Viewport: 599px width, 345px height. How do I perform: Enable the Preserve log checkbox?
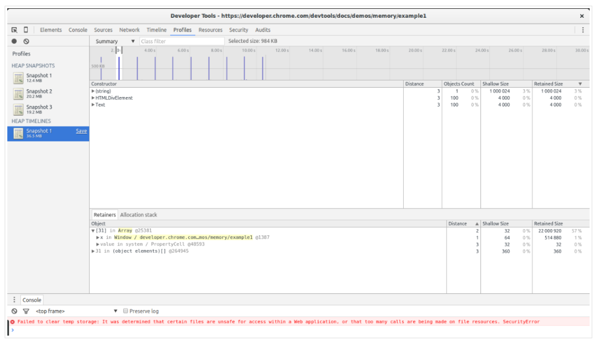coord(125,311)
